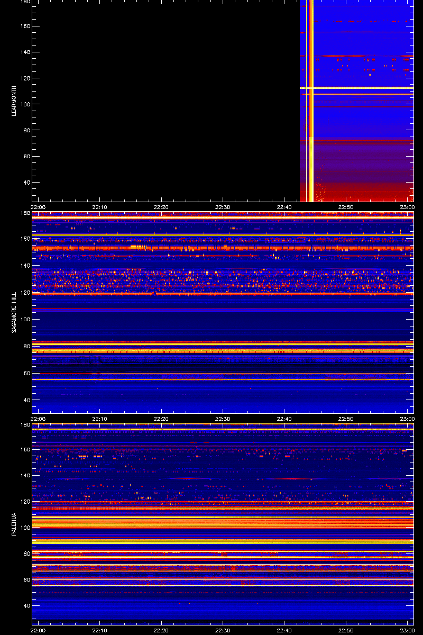
Task: Select the 160 tick label on Learmonth axis
Action: pyautogui.click(x=25, y=26)
